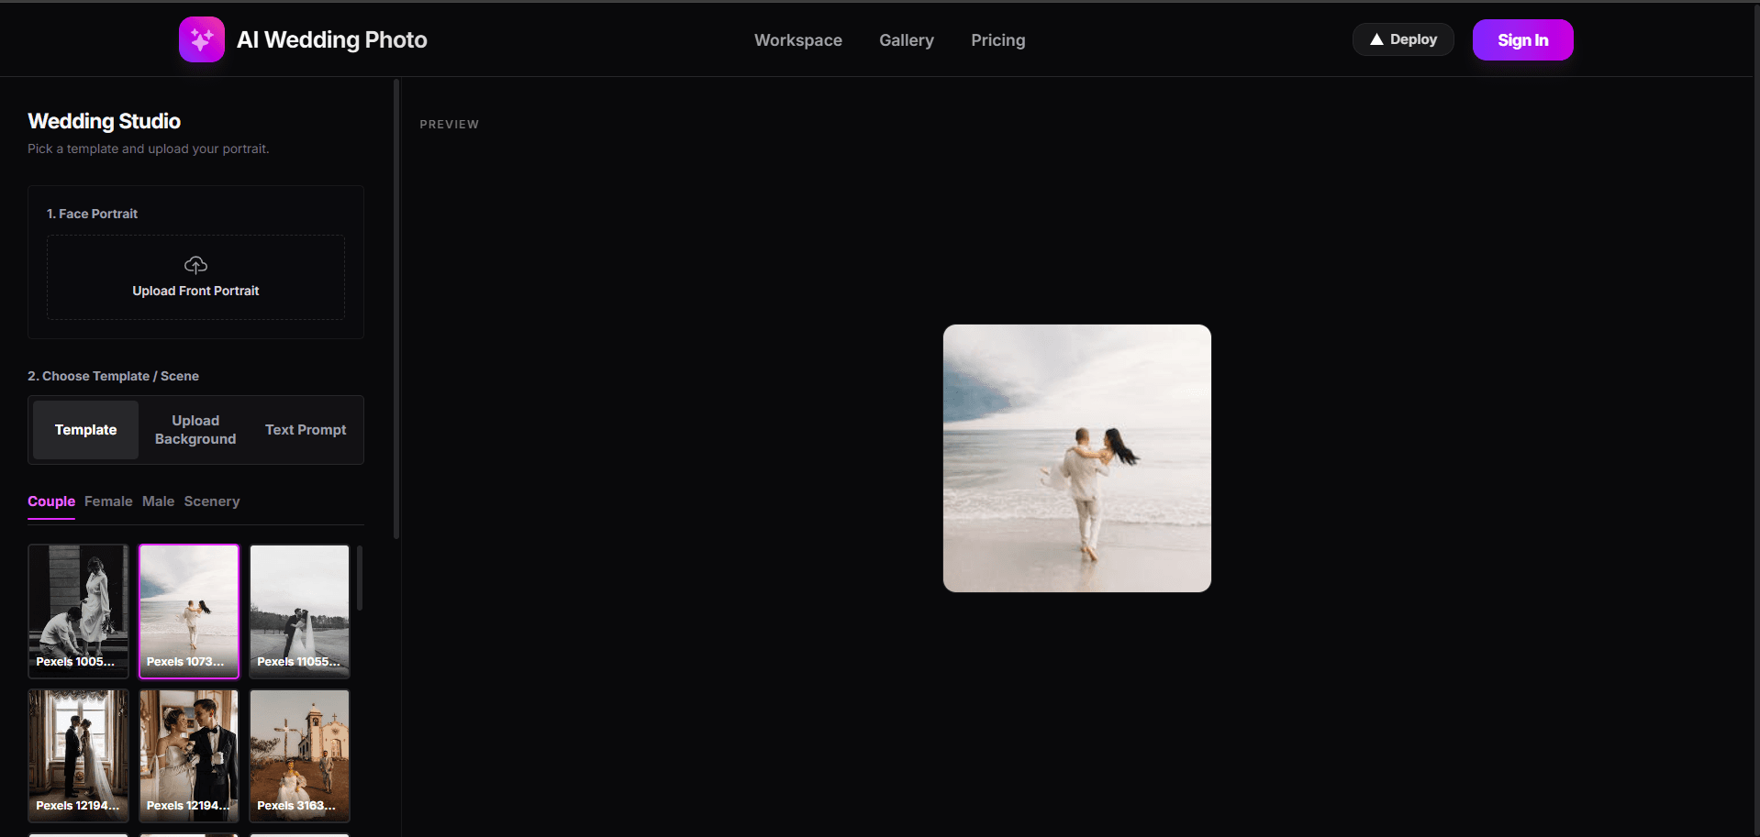Switch to the Scenery category tab

pyautogui.click(x=212, y=501)
